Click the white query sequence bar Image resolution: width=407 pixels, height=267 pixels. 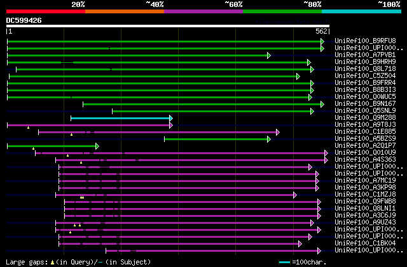pyautogui.click(x=168, y=26)
